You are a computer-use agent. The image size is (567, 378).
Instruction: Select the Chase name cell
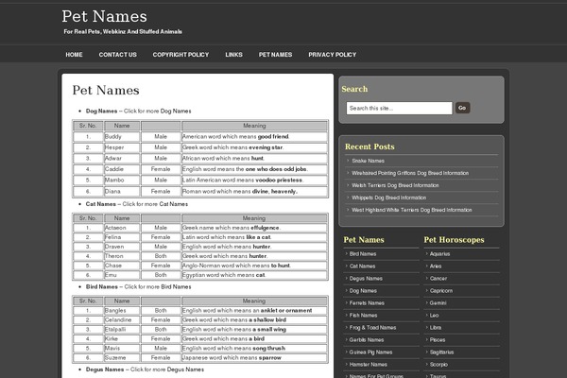[x=122, y=266]
